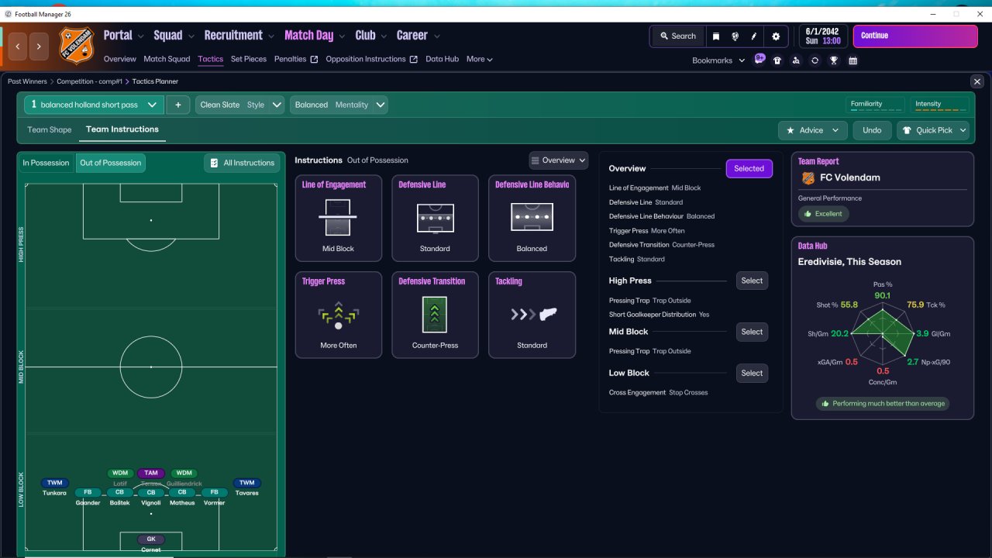Click Select for Low Block
Screen dimensions: 992x558
coord(752,373)
